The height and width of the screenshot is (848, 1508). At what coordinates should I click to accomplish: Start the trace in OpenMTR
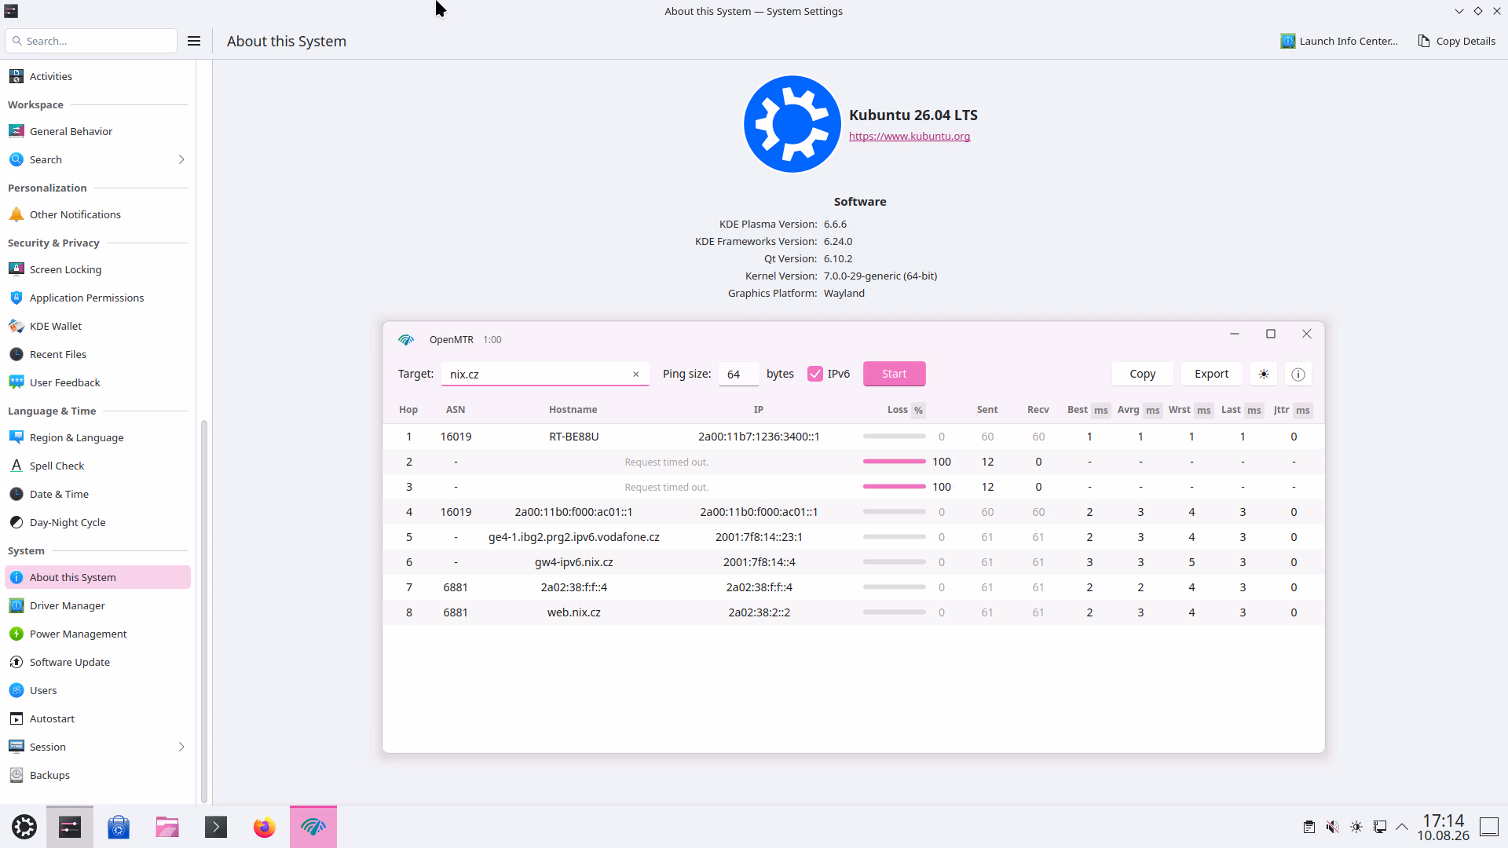click(895, 374)
